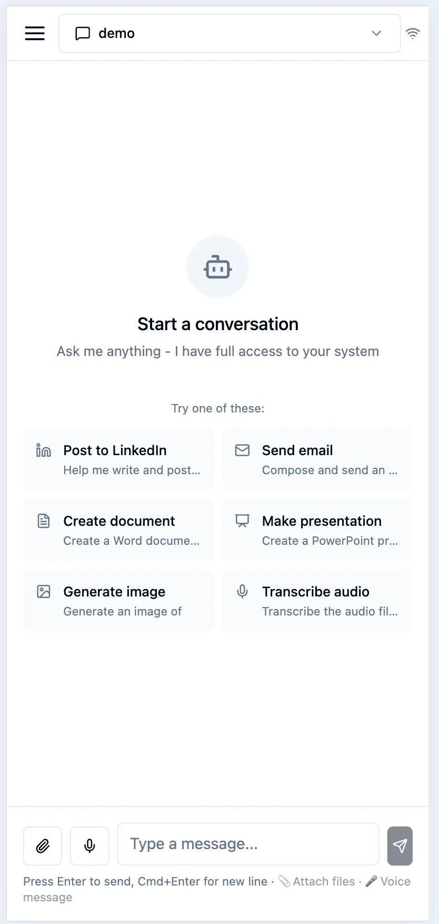
Task: Choose the "Post to LinkedIn" suggestion
Action: [118, 459]
